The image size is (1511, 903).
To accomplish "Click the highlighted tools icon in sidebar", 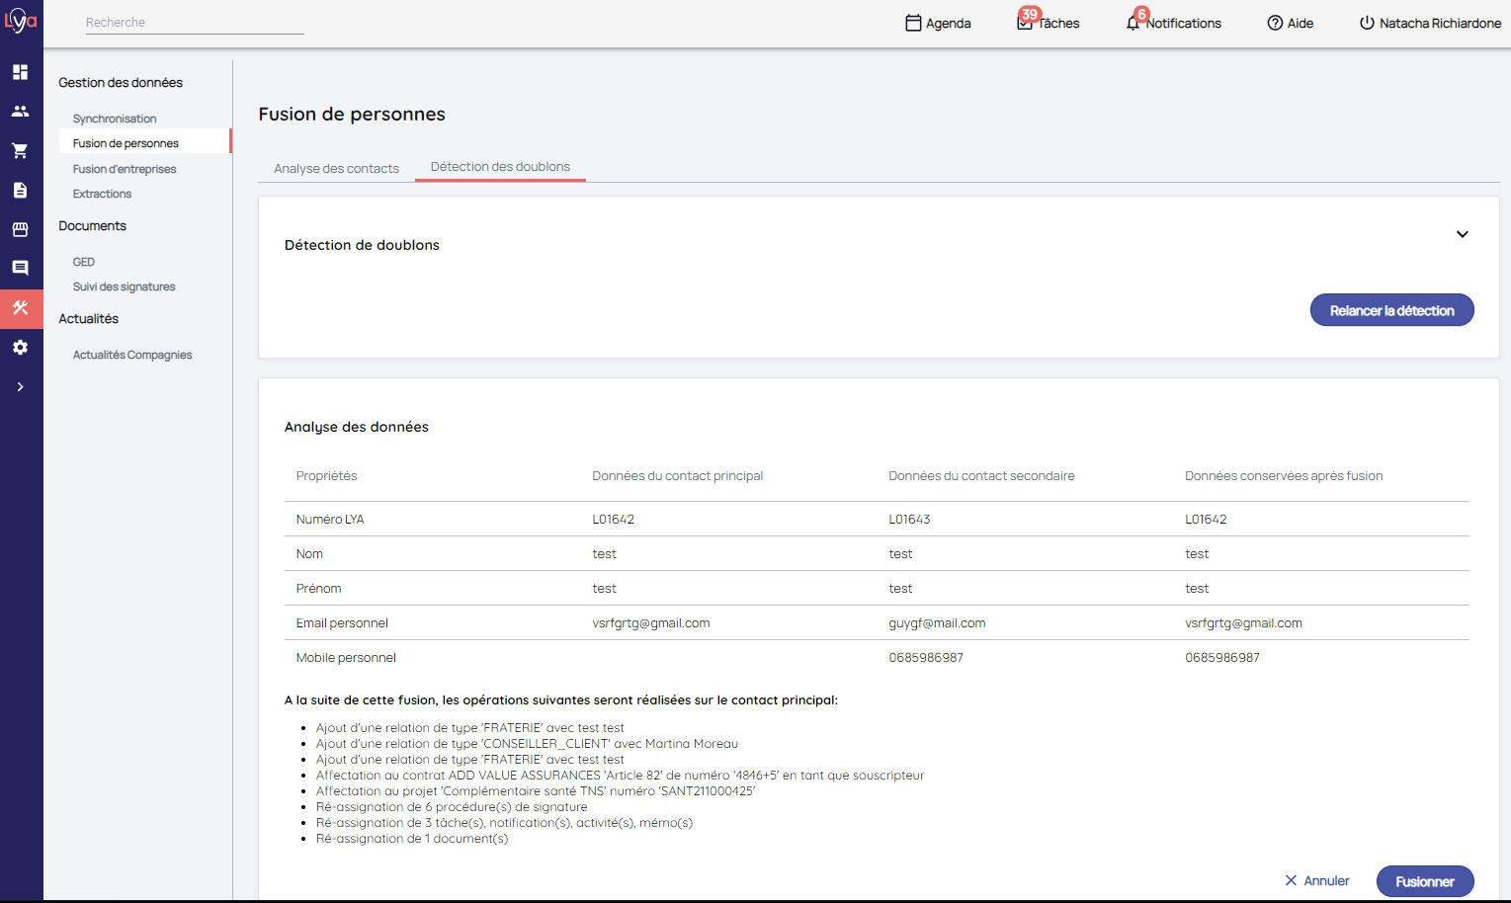I will click(x=20, y=308).
